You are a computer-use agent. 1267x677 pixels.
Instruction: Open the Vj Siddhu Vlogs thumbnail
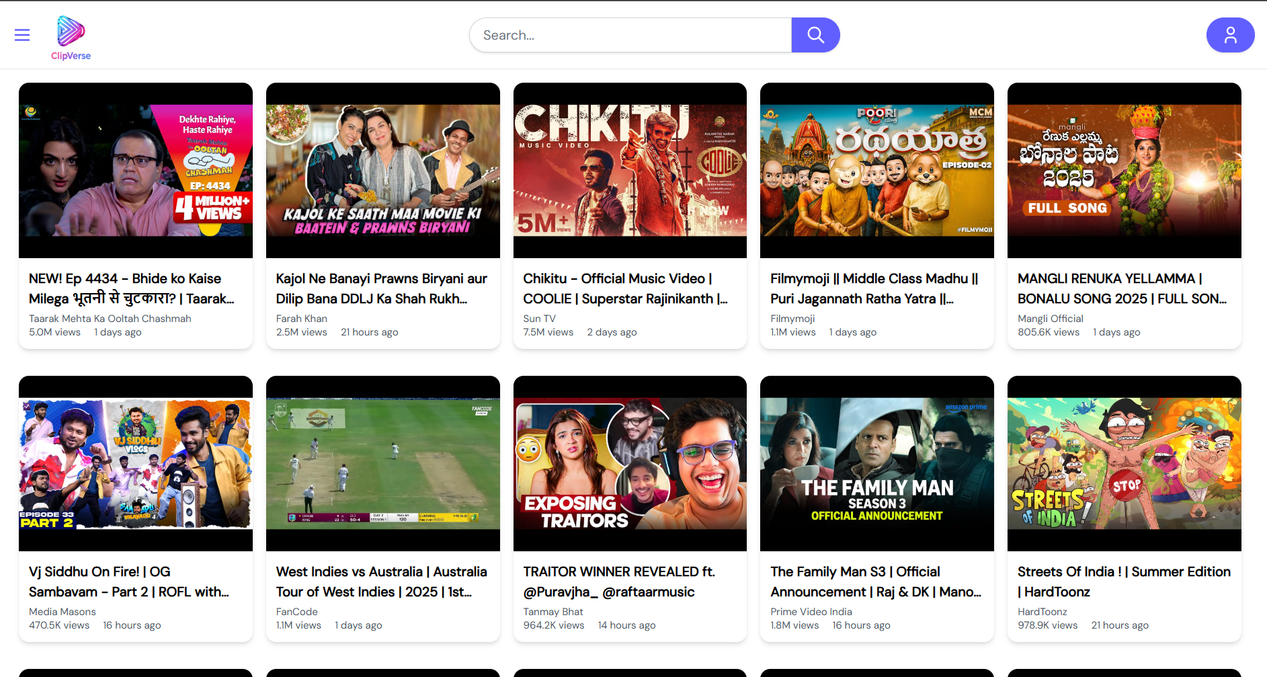tap(136, 463)
